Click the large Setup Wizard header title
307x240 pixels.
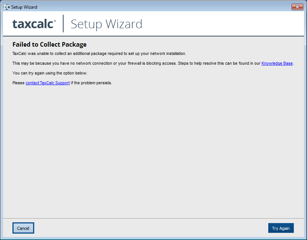pos(106,24)
